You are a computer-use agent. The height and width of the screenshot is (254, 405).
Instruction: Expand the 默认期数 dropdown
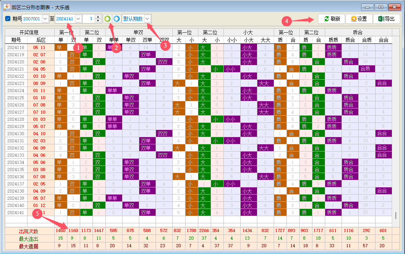tap(147, 19)
